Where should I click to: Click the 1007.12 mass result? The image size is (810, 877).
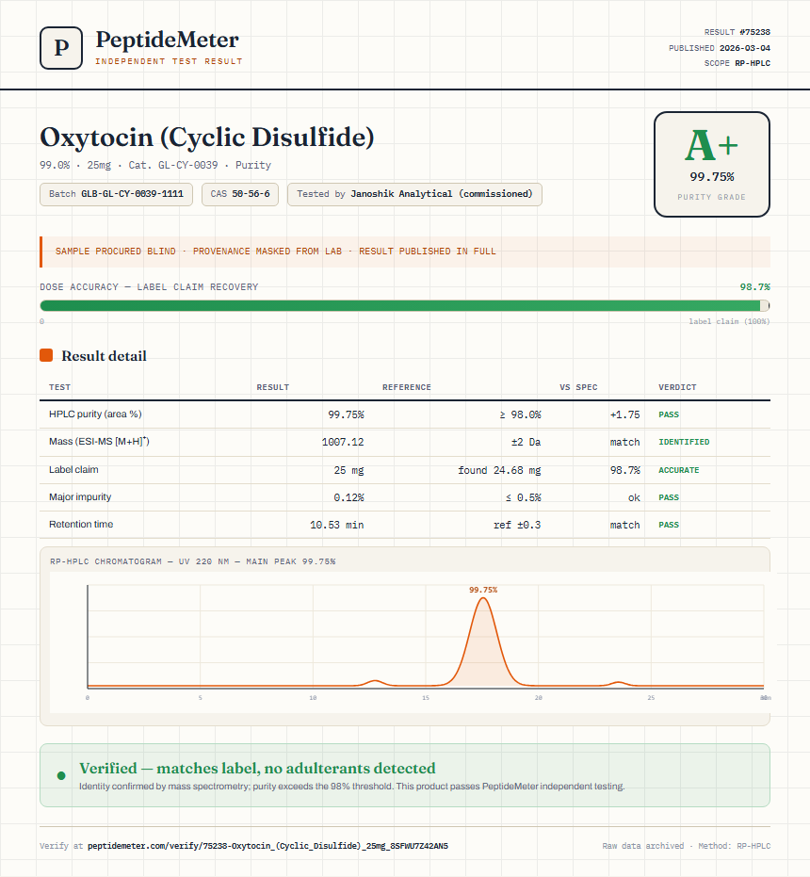343,442
